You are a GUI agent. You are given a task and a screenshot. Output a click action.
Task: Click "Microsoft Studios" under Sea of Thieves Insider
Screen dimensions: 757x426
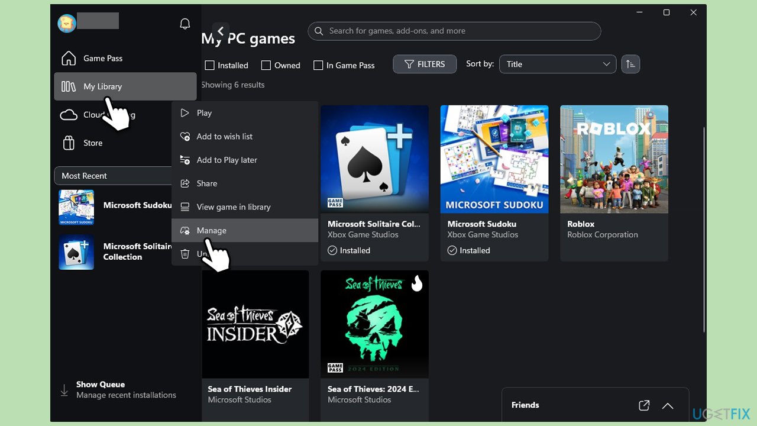pos(240,400)
